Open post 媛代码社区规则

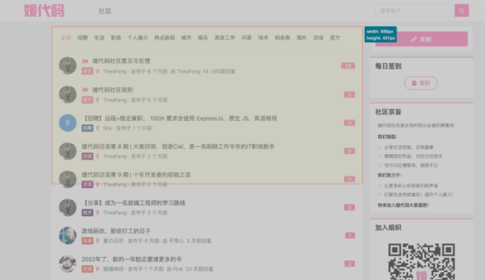click(x=112, y=90)
